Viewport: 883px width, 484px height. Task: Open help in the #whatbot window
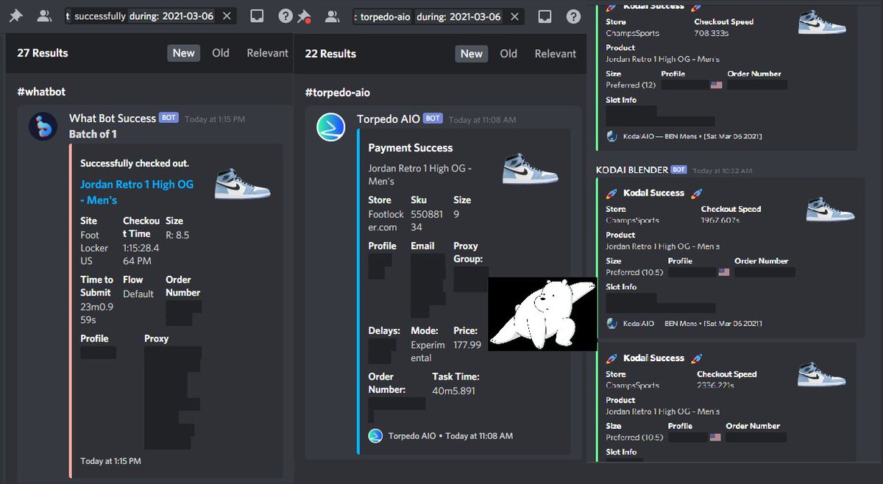click(286, 16)
